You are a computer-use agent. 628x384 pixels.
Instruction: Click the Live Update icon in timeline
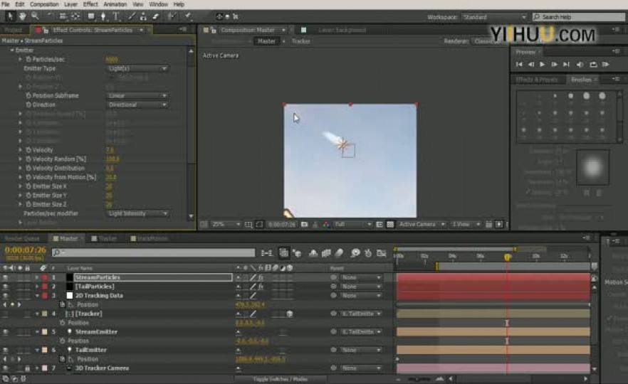(x=283, y=253)
